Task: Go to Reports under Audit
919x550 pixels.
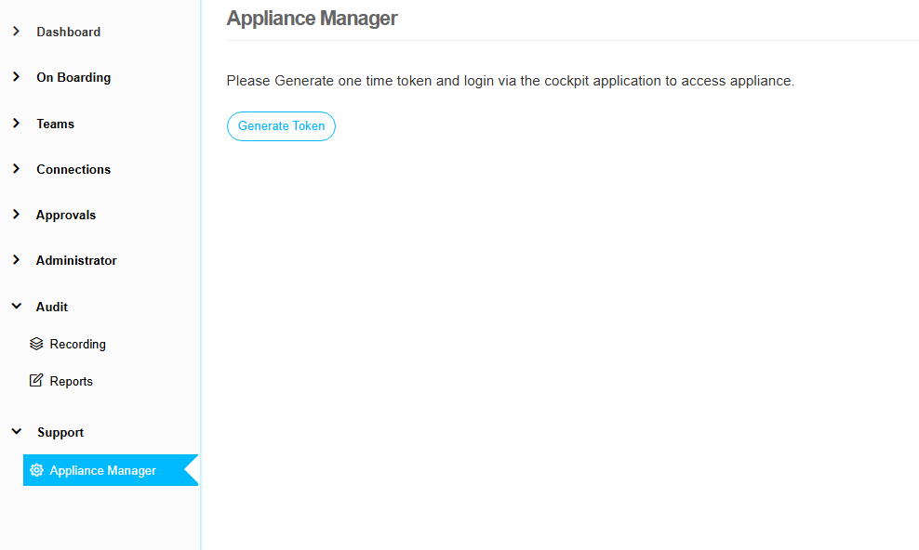Action: [71, 381]
